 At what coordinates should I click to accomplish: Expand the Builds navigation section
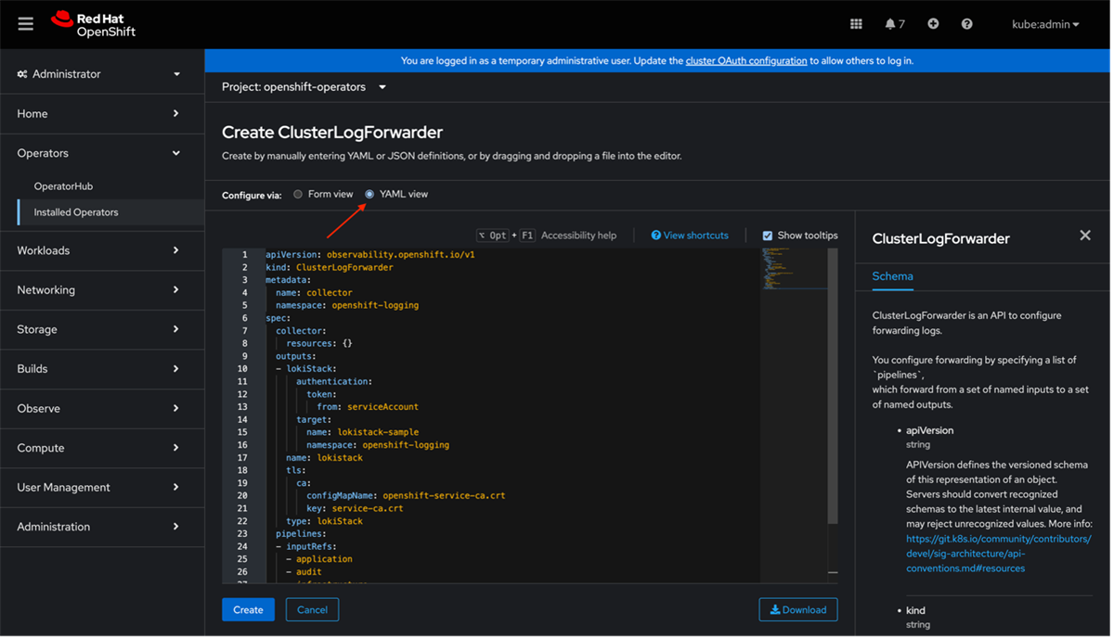point(101,369)
